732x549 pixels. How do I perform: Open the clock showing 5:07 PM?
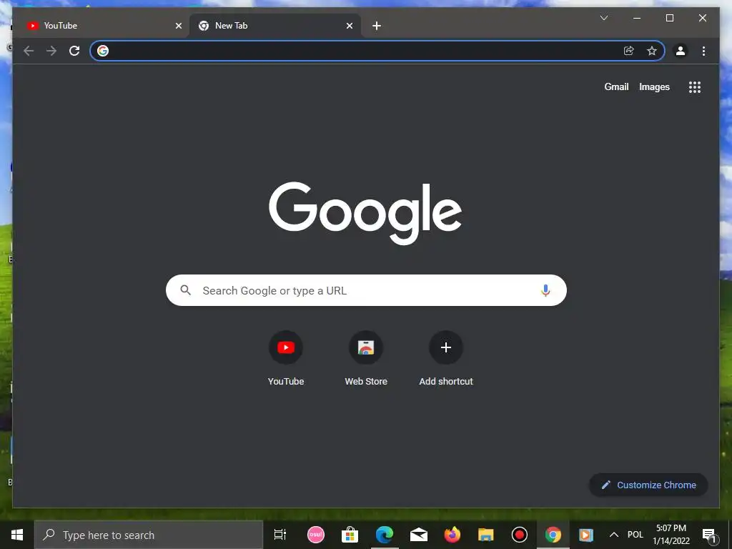click(x=671, y=535)
